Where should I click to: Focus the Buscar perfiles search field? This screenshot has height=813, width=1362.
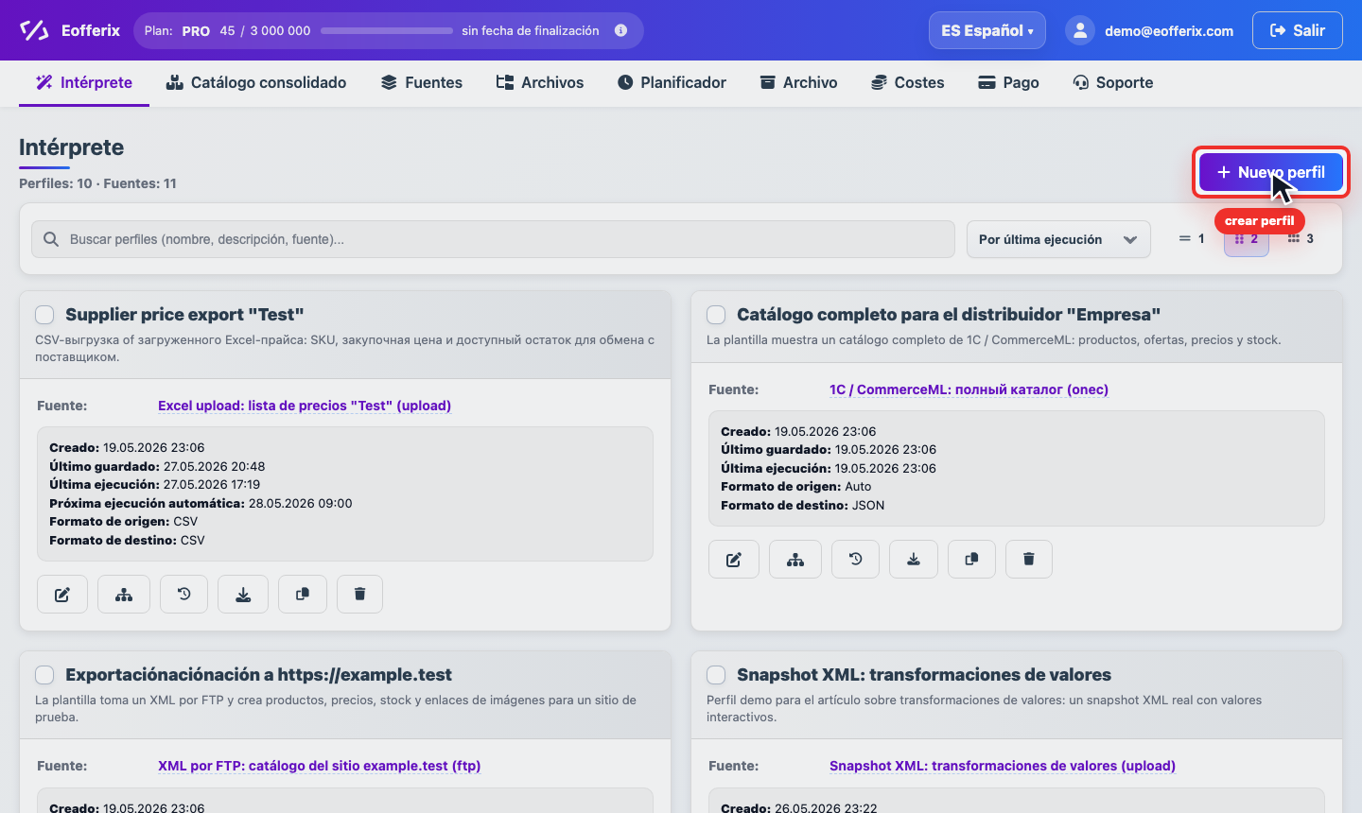[493, 239]
